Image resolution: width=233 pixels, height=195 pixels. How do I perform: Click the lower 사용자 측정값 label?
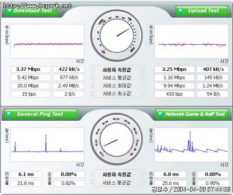[x=117, y=174]
